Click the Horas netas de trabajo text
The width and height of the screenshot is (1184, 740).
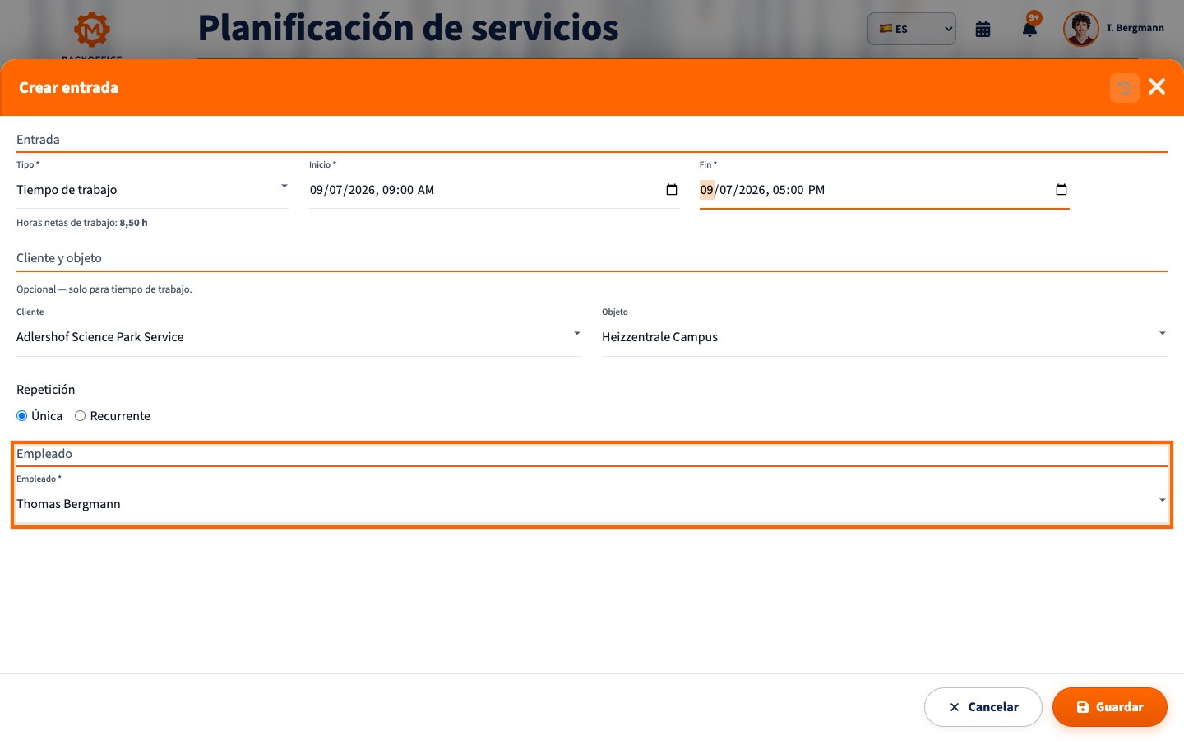click(82, 223)
